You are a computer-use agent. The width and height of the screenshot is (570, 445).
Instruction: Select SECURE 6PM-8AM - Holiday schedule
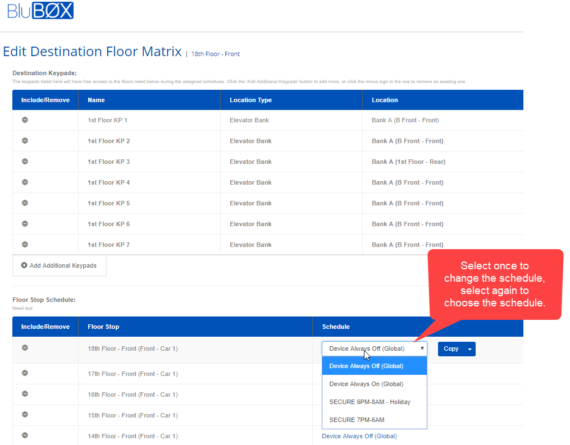375,402
